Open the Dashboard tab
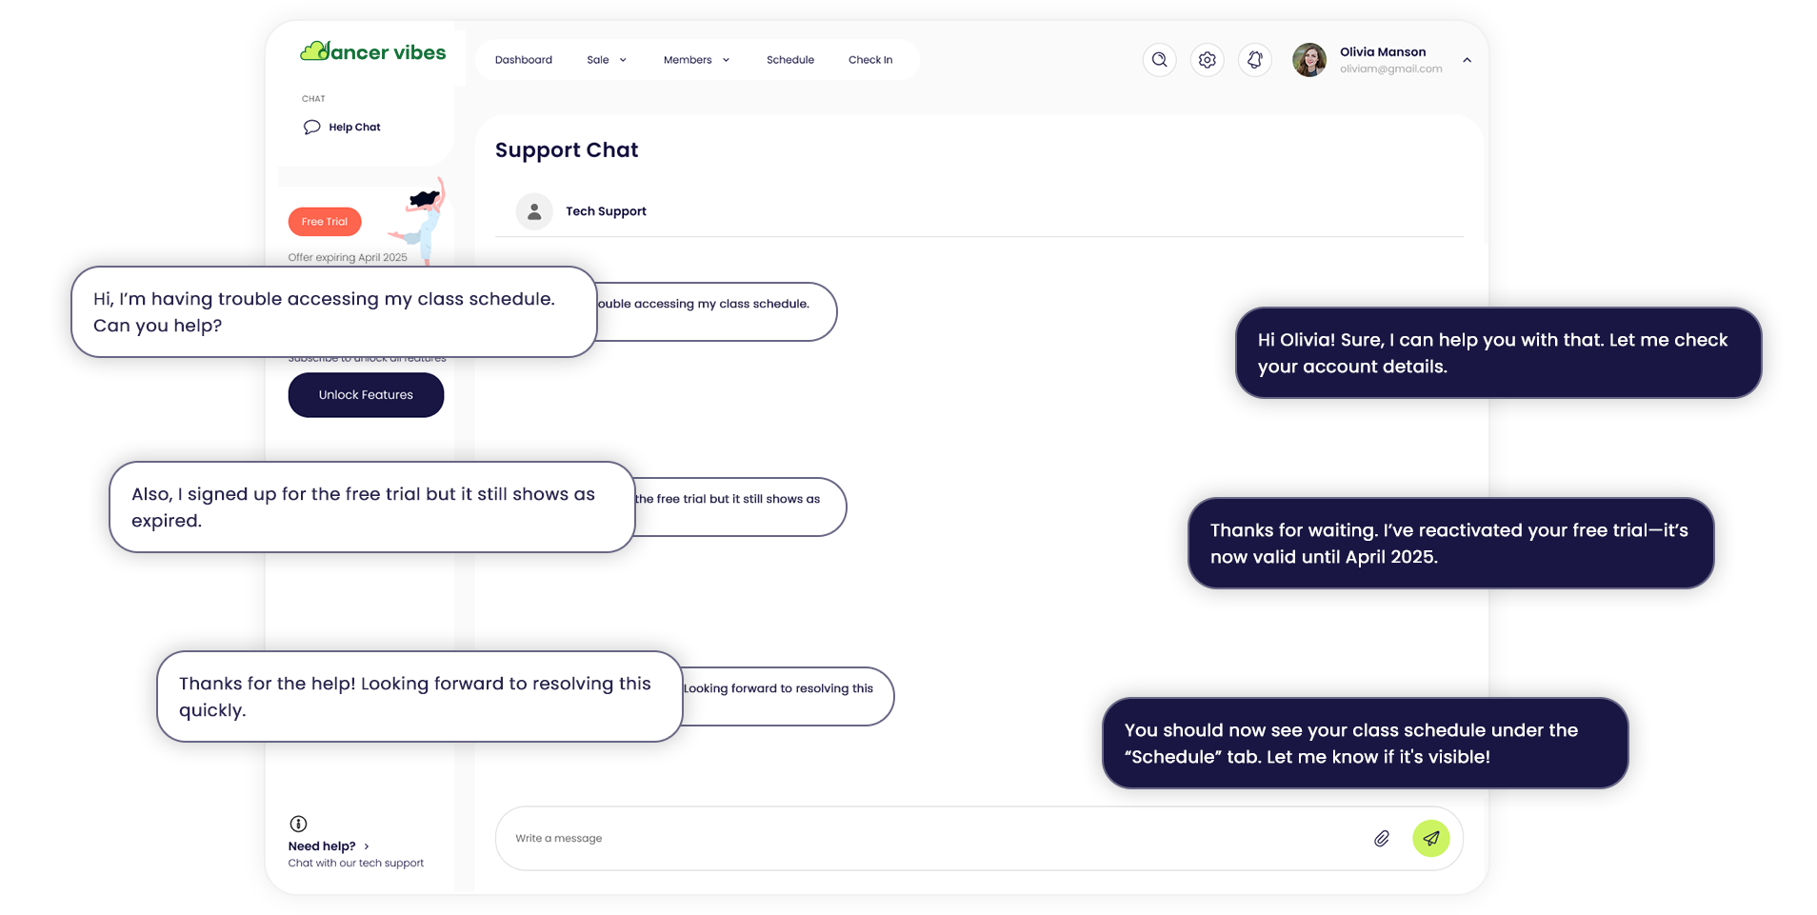This screenshot has width=1817, height=915. tap(523, 60)
